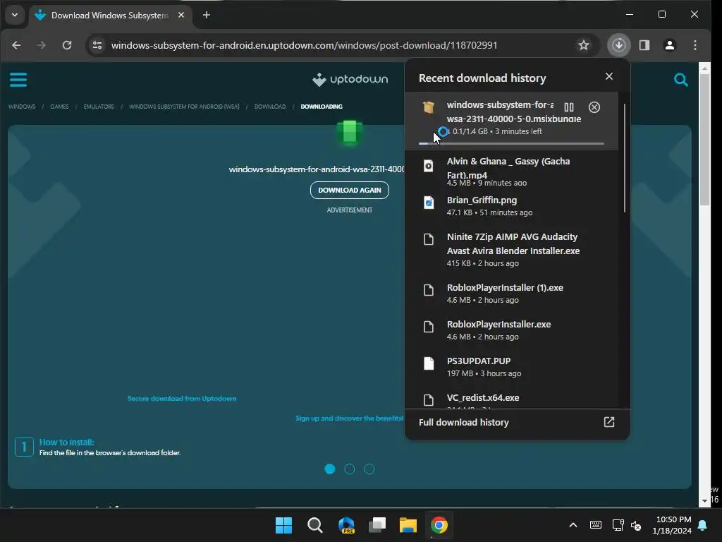Screen dimensions: 722x542
Task: Select the first carousel dot
Action: pos(330,469)
